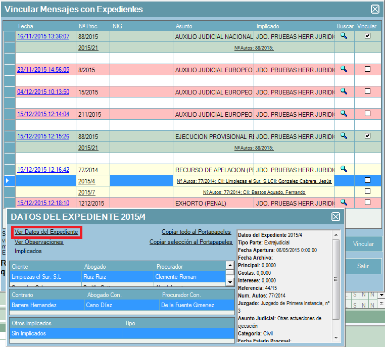This screenshot has height=347, width=385.
Task: Close the Datos del Expediente 2015/4 panel
Action: [335, 217]
